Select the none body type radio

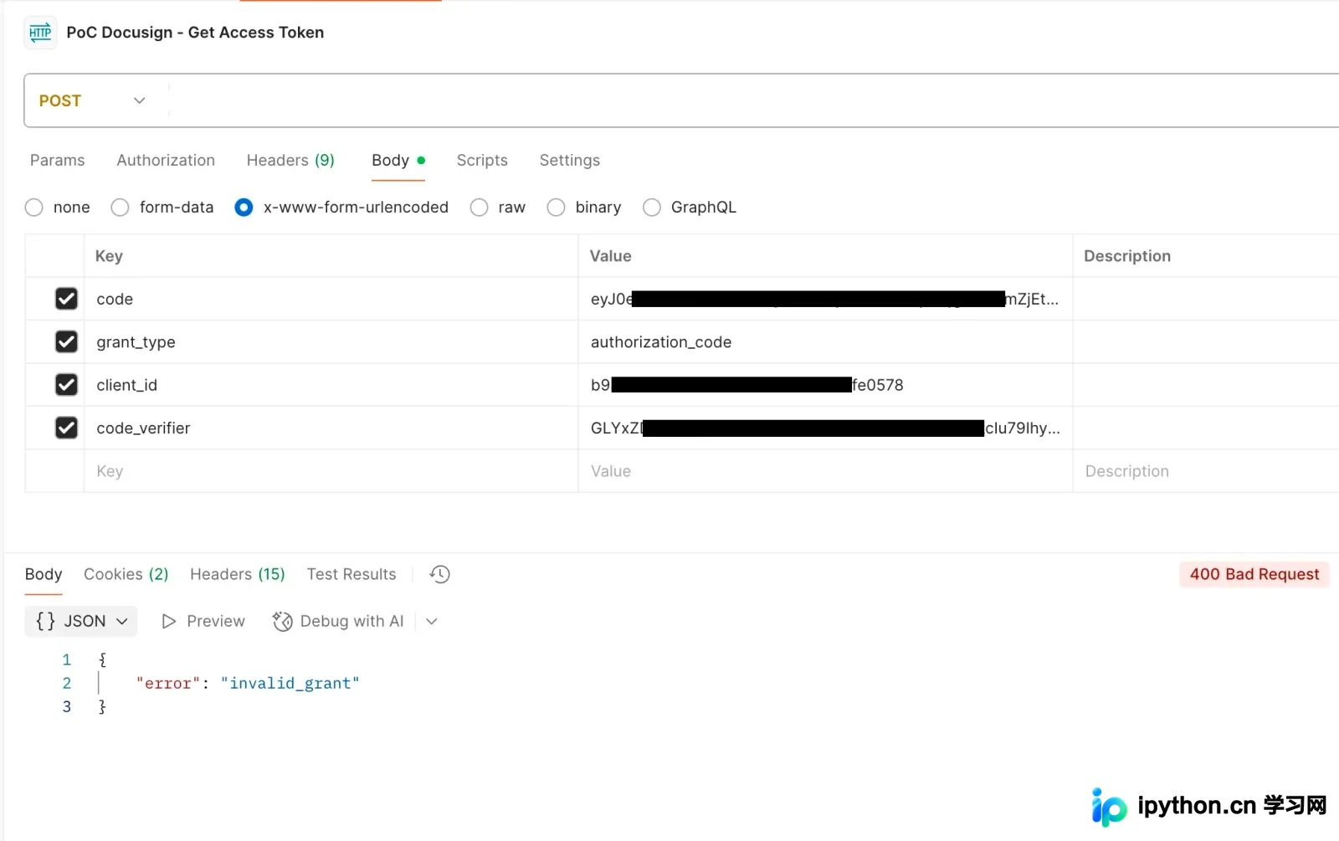34,208
